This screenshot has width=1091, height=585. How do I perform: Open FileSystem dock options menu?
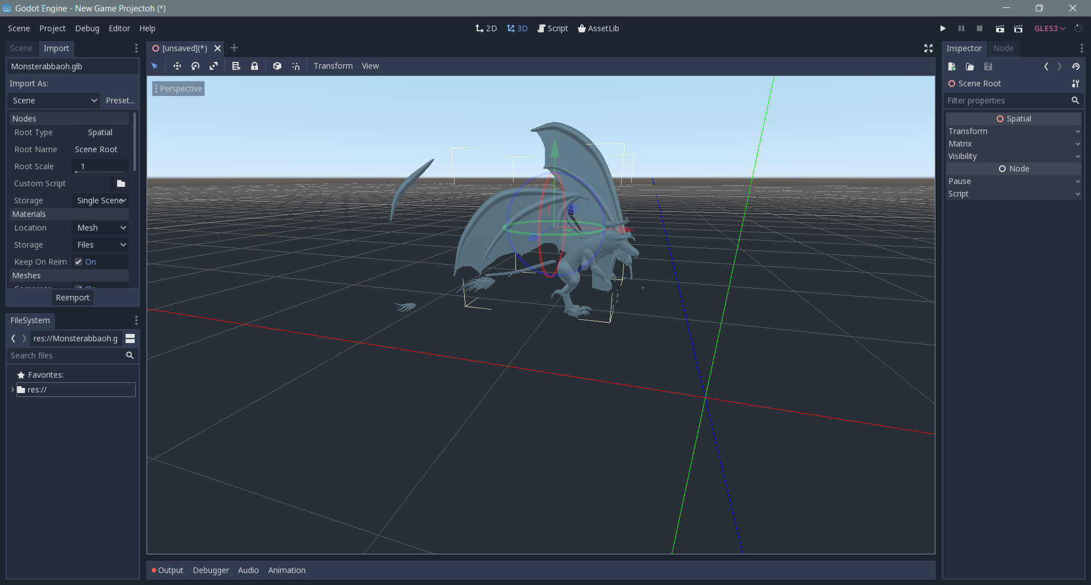coord(136,320)
